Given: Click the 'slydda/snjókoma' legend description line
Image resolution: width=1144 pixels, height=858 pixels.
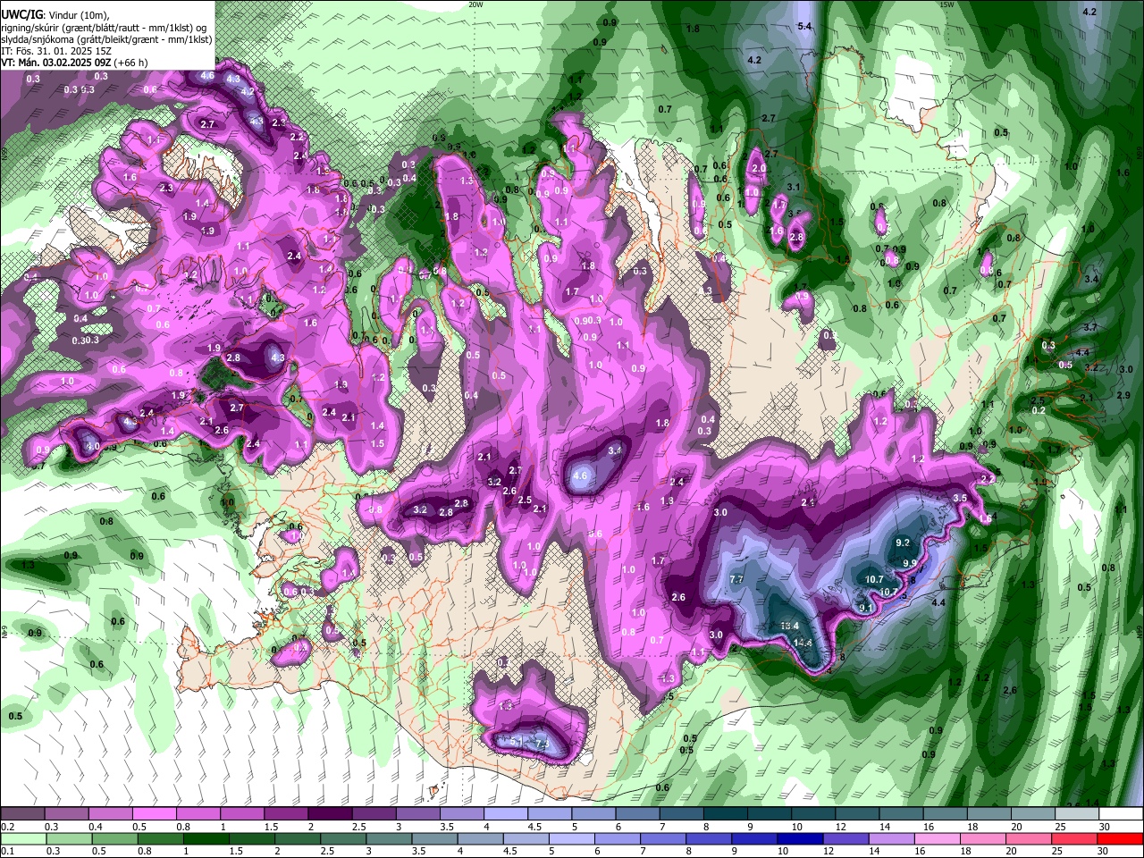Looking at the screenshot, I should (x=106, y=39).
